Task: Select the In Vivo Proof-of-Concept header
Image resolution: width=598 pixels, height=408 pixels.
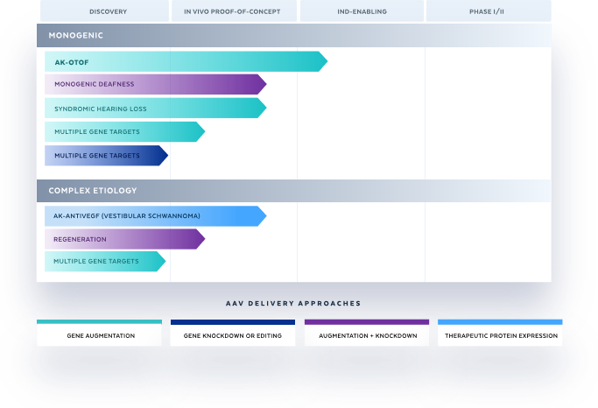Action: (234, 11)
